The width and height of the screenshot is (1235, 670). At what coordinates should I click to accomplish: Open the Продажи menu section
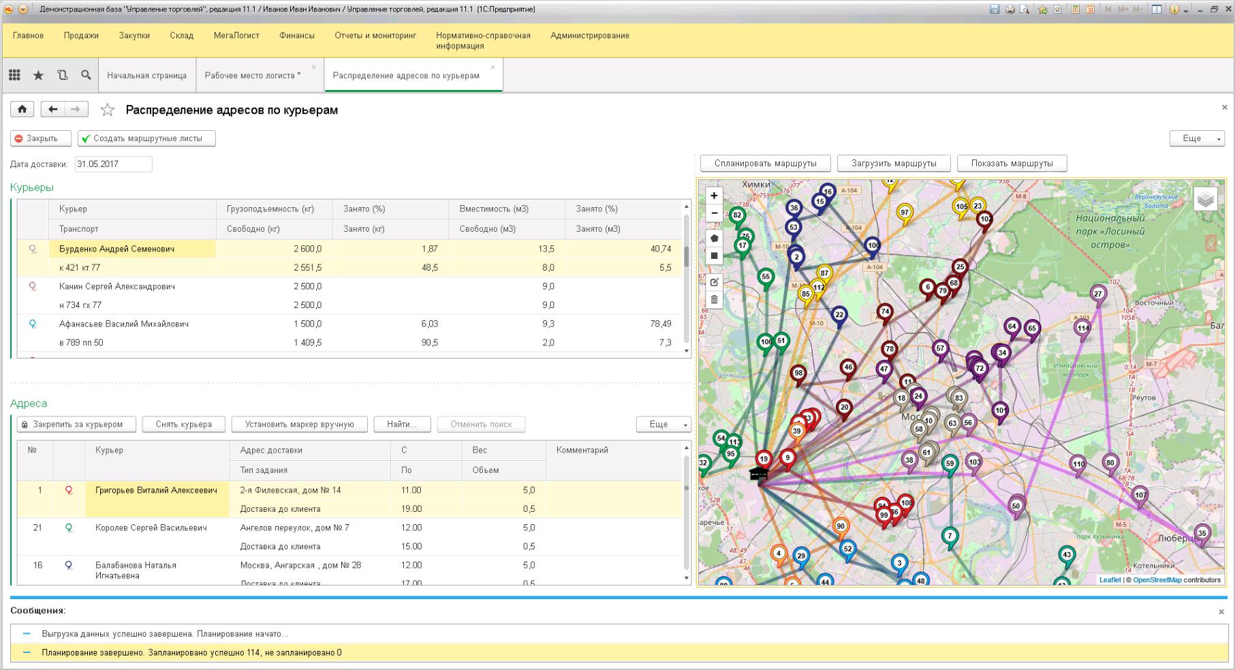(81, 35)
